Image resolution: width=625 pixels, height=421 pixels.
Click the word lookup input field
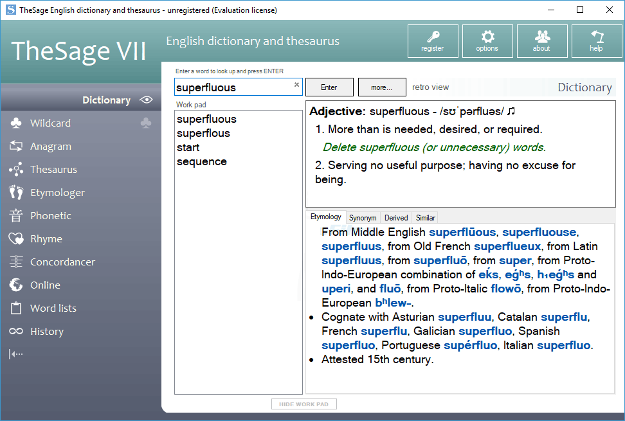pos(231,87)
